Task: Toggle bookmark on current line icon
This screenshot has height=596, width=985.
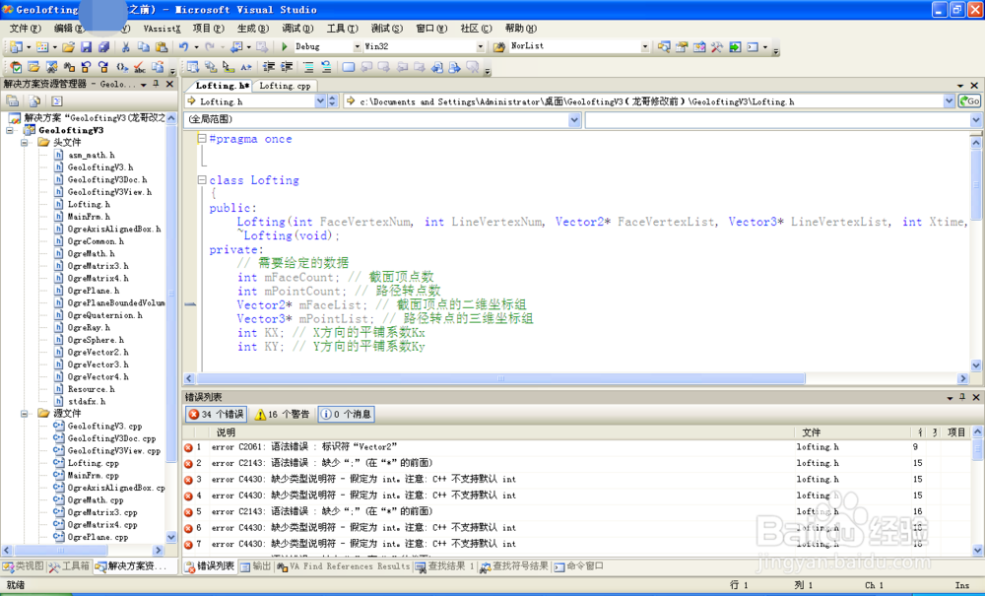Action: (x=348, y=67)
